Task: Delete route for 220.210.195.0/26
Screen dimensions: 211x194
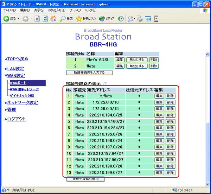Action: pyautogui.click(x=170, y=134)
